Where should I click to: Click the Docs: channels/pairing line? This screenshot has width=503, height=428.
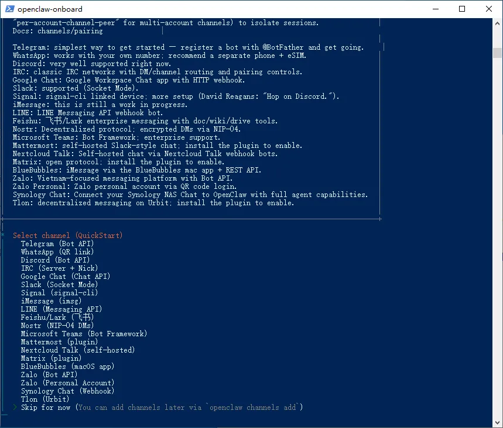[x=58, y=31]
